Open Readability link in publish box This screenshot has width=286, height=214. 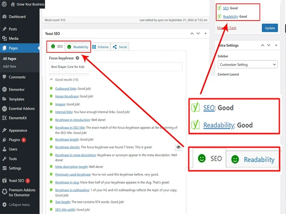point(231,16)
